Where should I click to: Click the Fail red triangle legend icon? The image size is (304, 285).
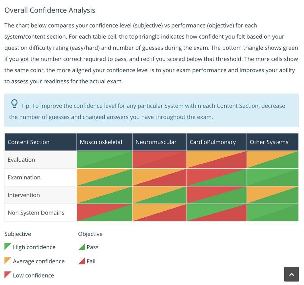pos(82,261)
